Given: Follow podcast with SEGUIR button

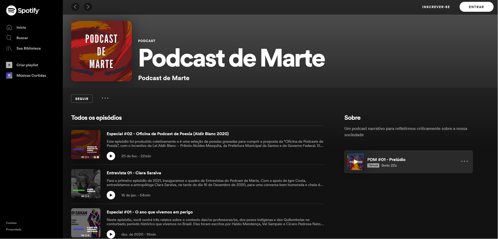Looking at the screenshot, I should tap(82, 99).
